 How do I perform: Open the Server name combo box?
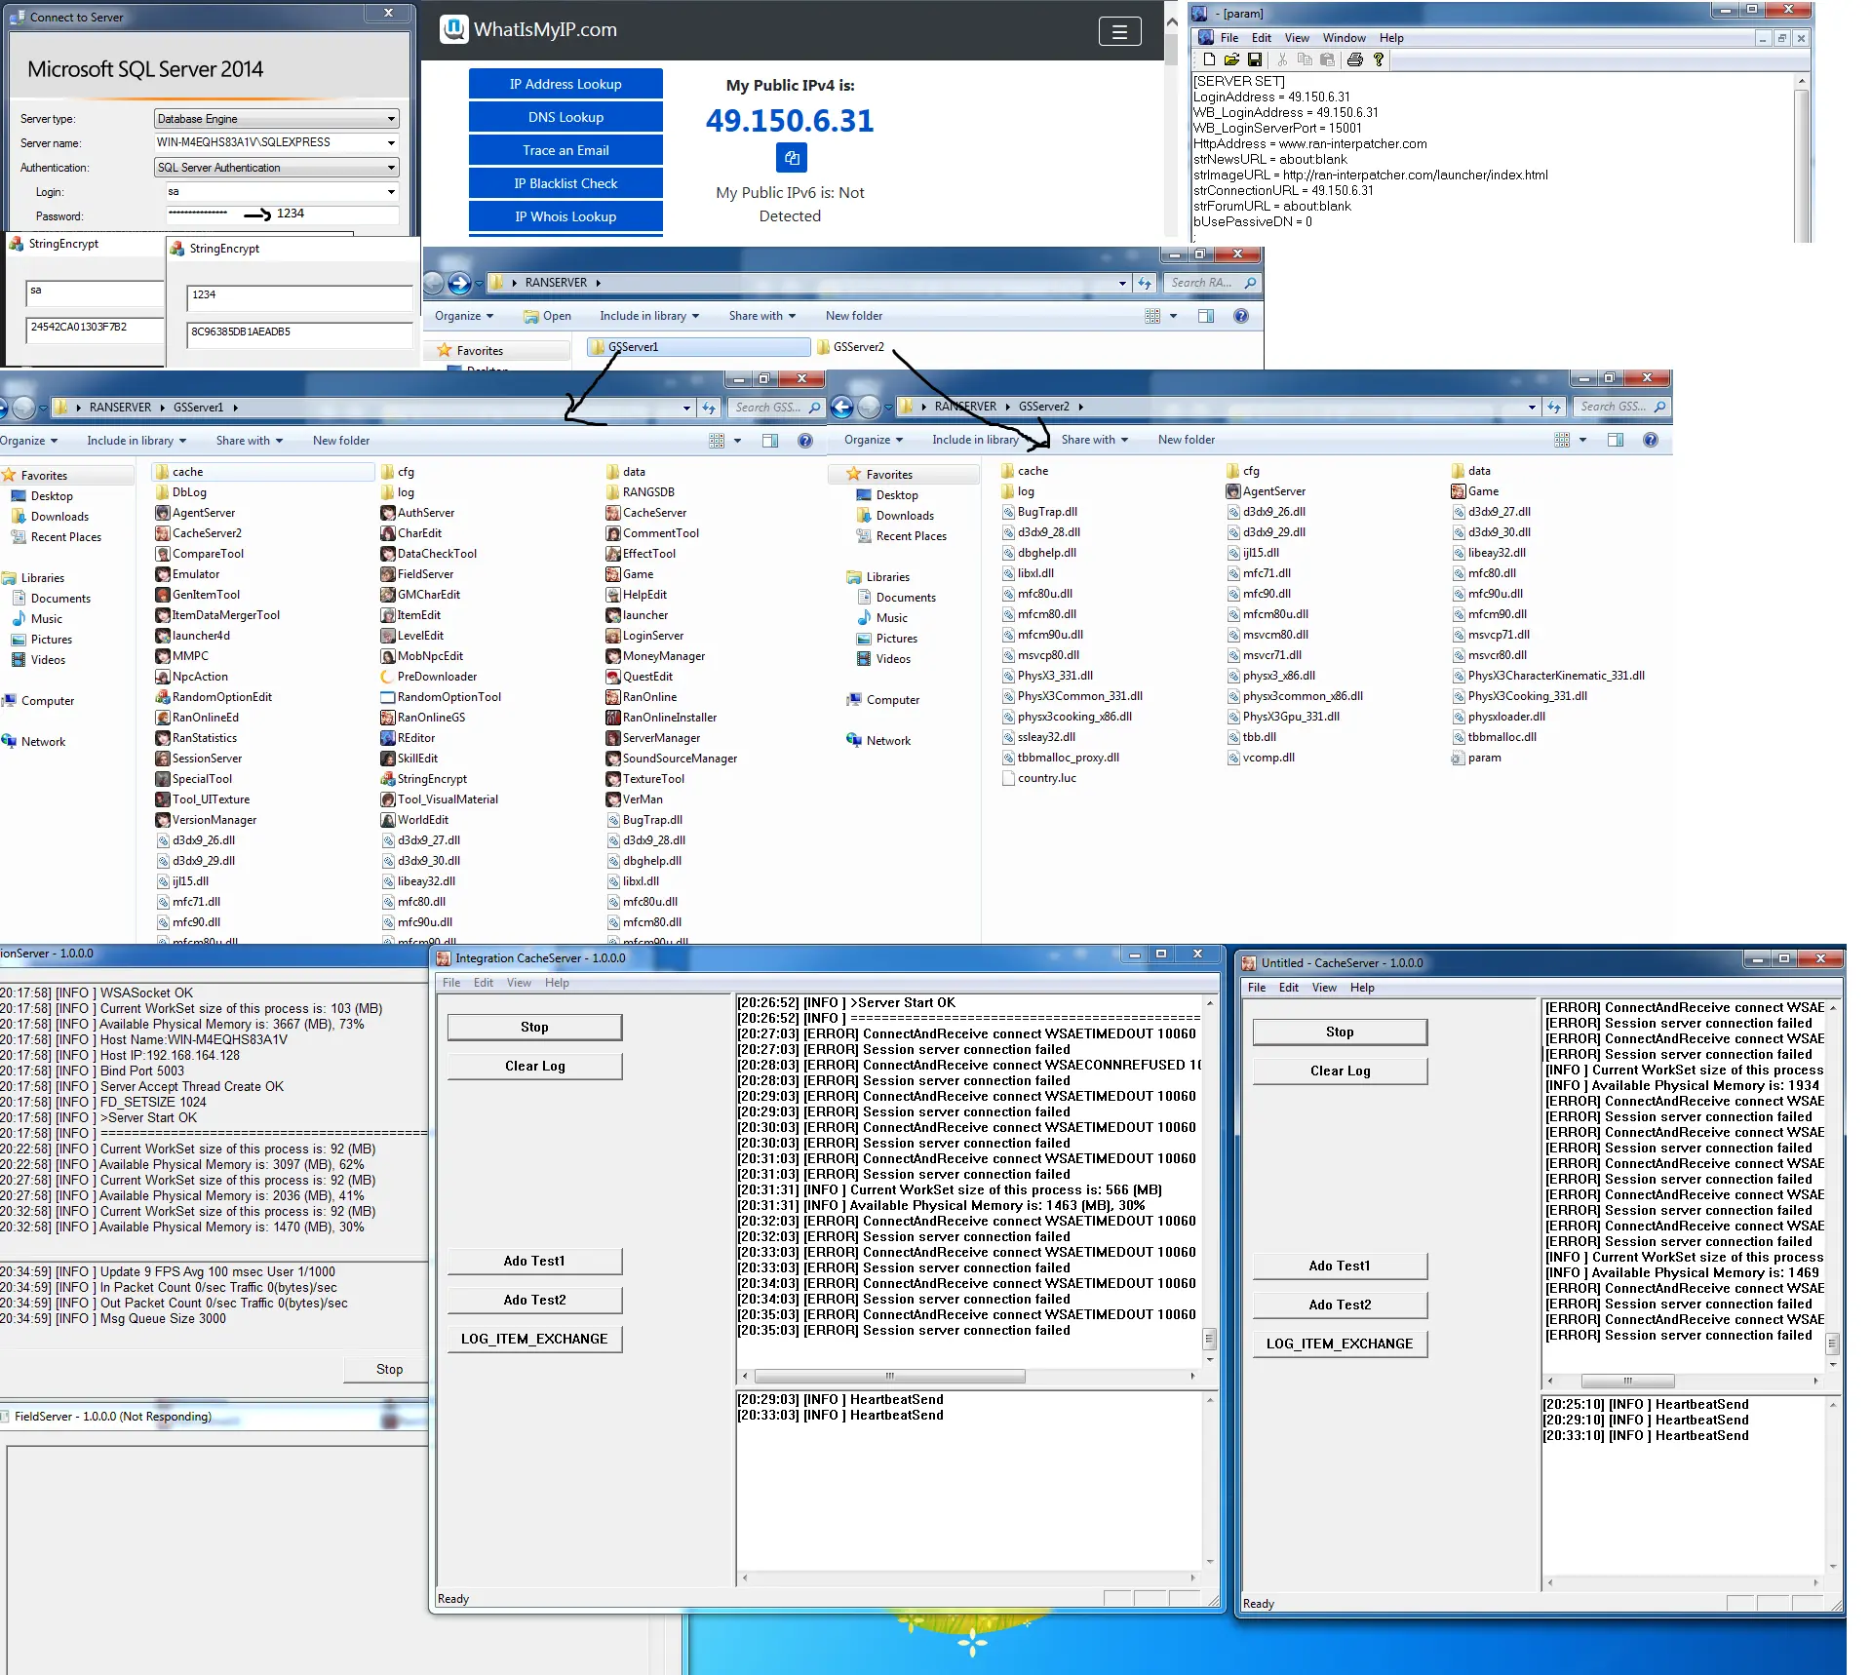pos(277,142)
